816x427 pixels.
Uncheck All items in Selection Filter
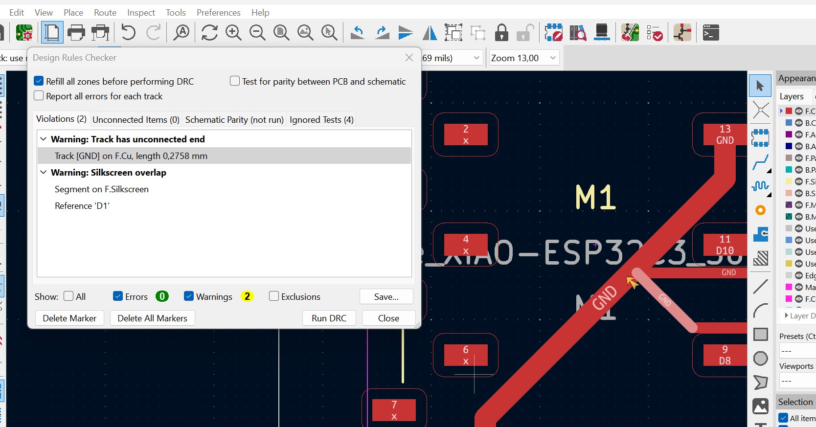coord(783,418)
